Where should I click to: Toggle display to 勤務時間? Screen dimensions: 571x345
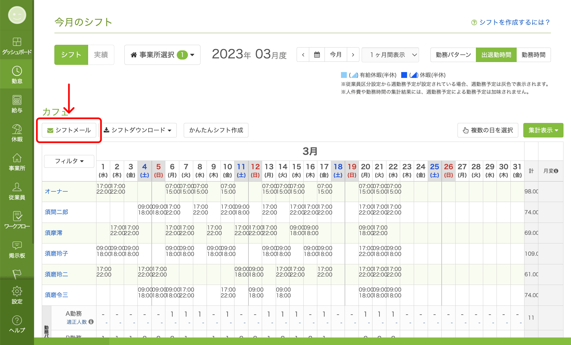pyautogui.click(x=533, y=55)
